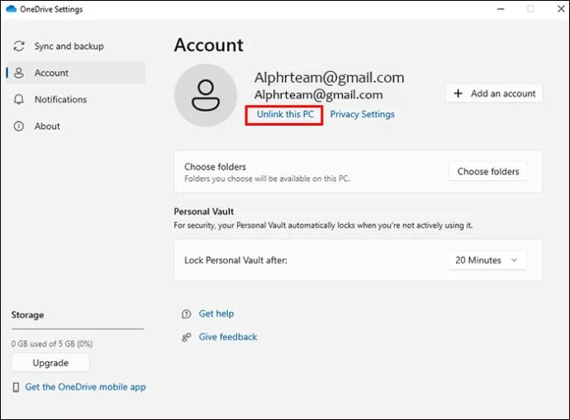Click the 0 GB used of 5 GB text
Screen dimensions: 570x420
pyautogui.click(x=52, y=344)
